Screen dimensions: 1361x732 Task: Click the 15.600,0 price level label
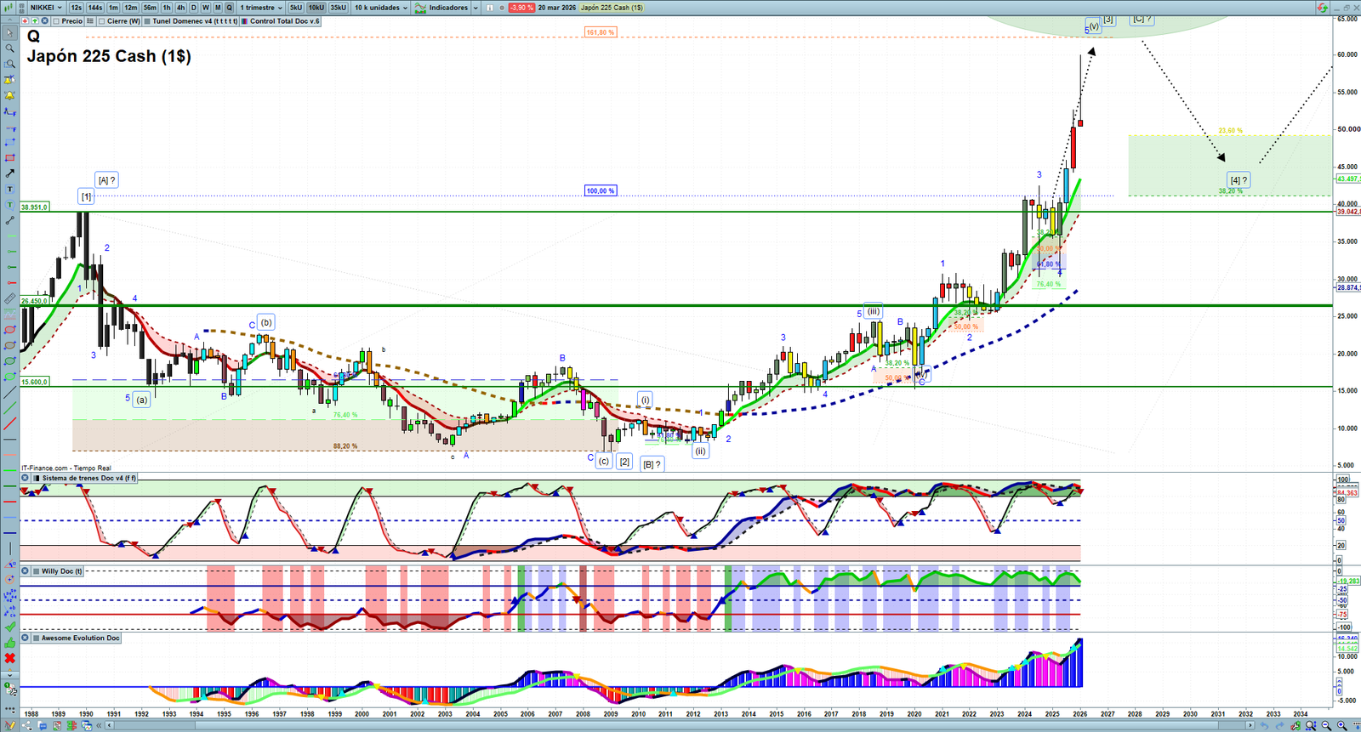[35, 382]
